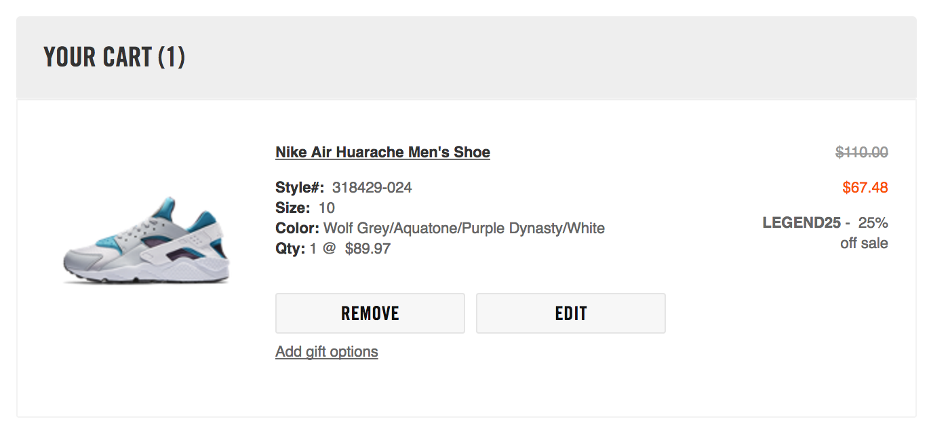This screenshot has width=929, height=434.
Task: Select the YOUR CART (1) header
Action: click(115, 57)
